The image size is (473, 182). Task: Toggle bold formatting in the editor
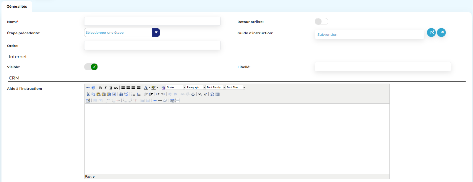(100, 88)
